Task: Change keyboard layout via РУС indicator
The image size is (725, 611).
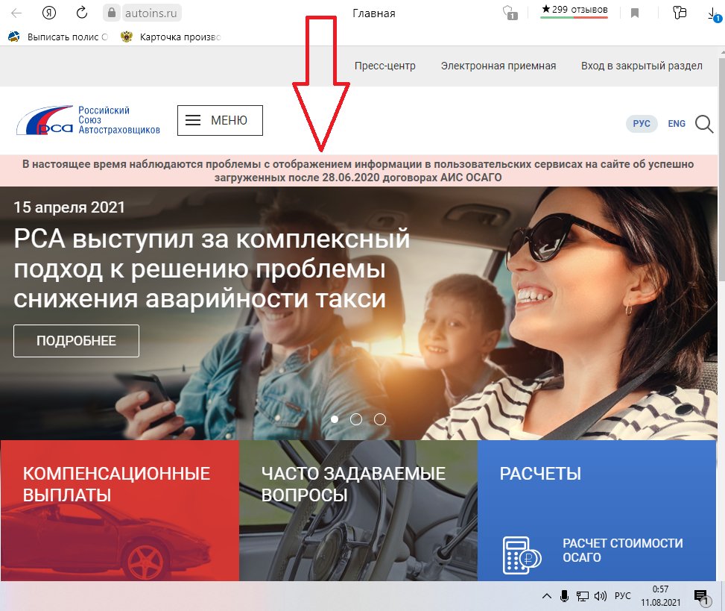Action: pyautogui.click(x=622, y=596)
